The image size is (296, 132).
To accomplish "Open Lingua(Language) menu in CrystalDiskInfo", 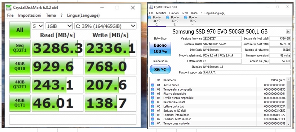I will (x=215, y=13).
